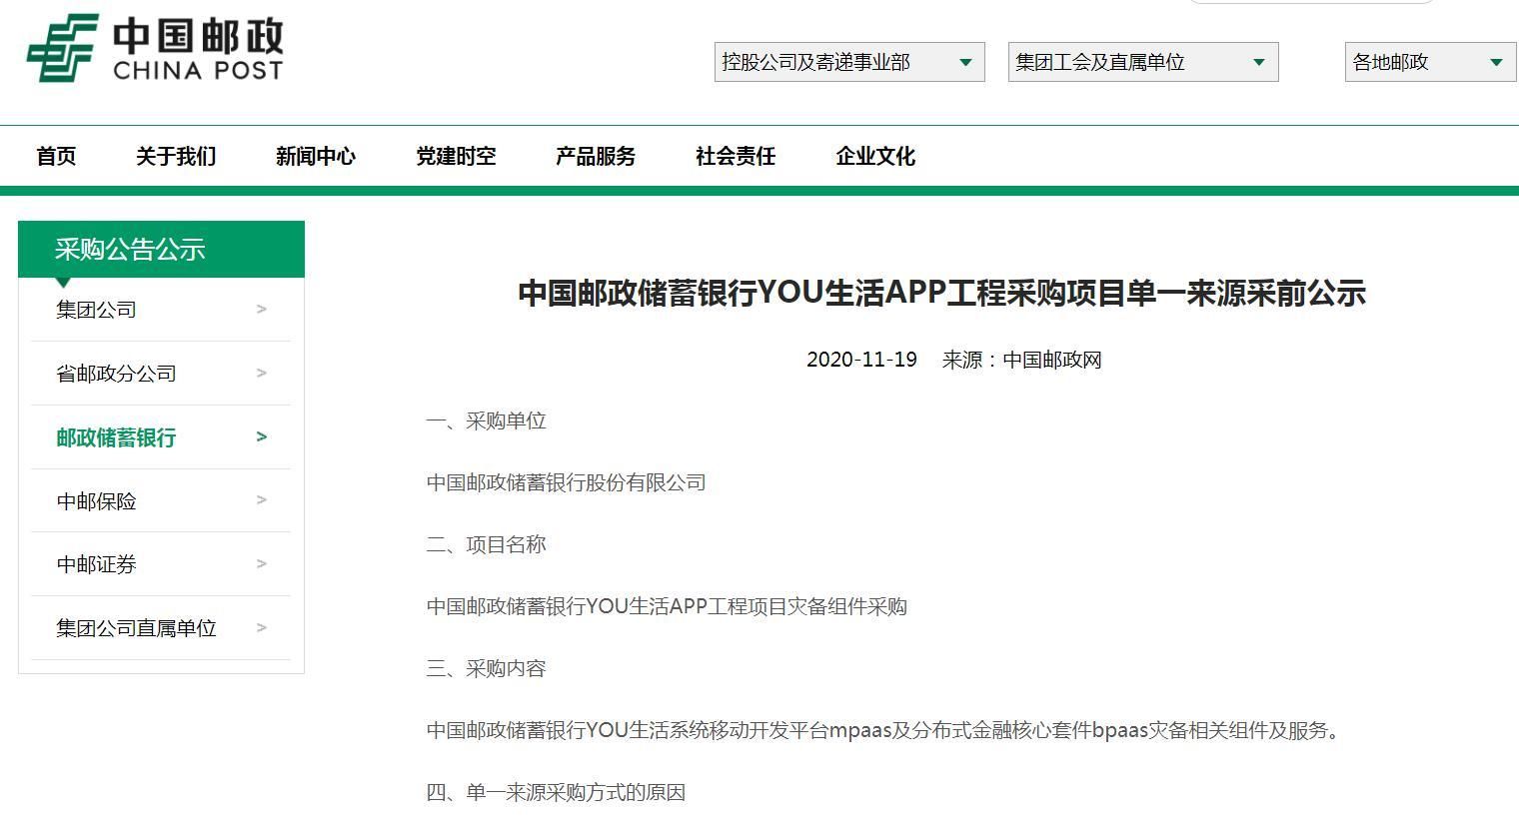Open 企业文化 menu item

[x=875, y=156]
